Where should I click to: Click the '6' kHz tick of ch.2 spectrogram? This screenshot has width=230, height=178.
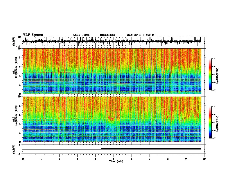click(20, 115)
